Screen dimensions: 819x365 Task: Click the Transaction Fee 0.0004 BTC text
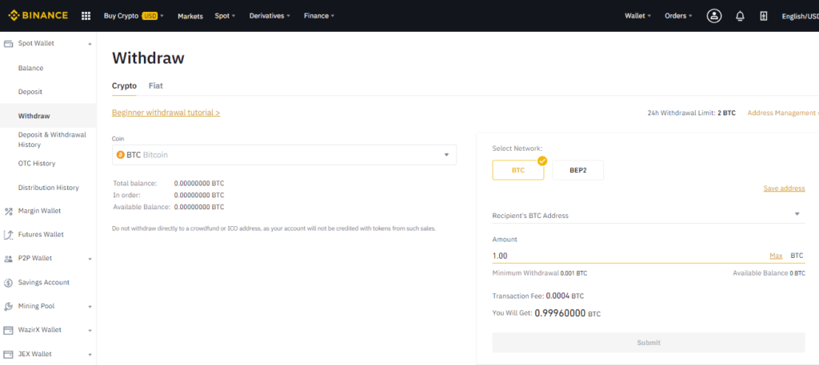538,296
